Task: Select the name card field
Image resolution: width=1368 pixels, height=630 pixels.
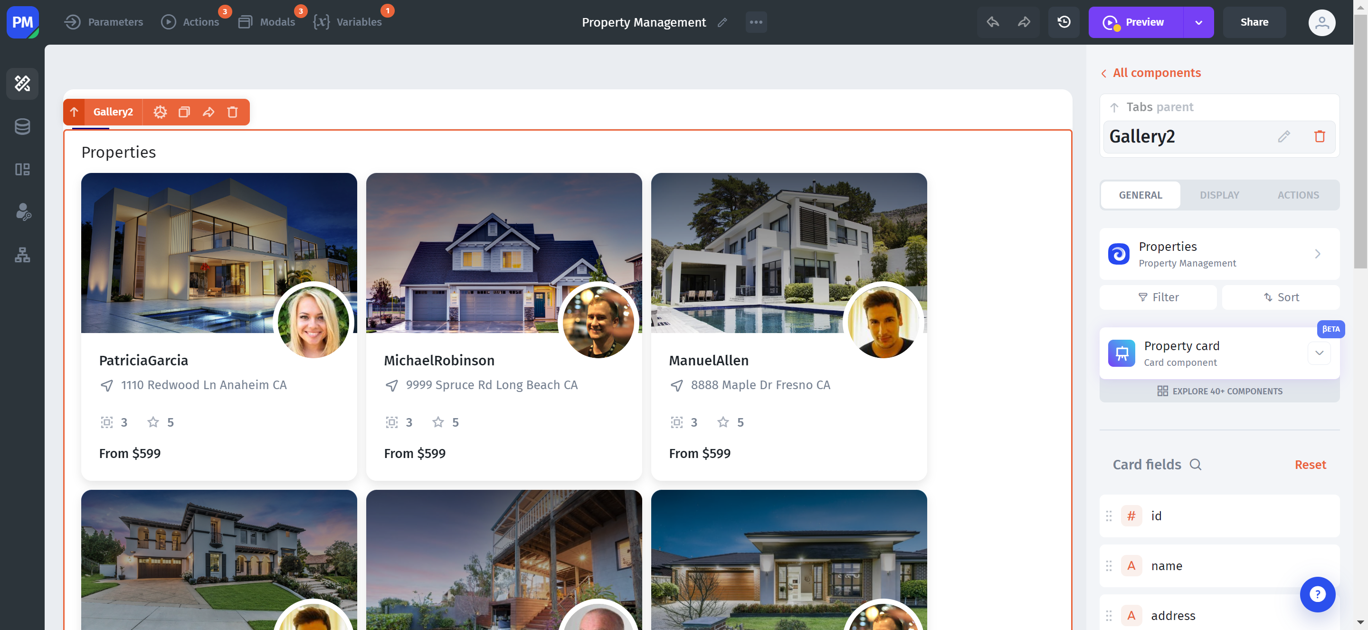Action: point(1219,566)
